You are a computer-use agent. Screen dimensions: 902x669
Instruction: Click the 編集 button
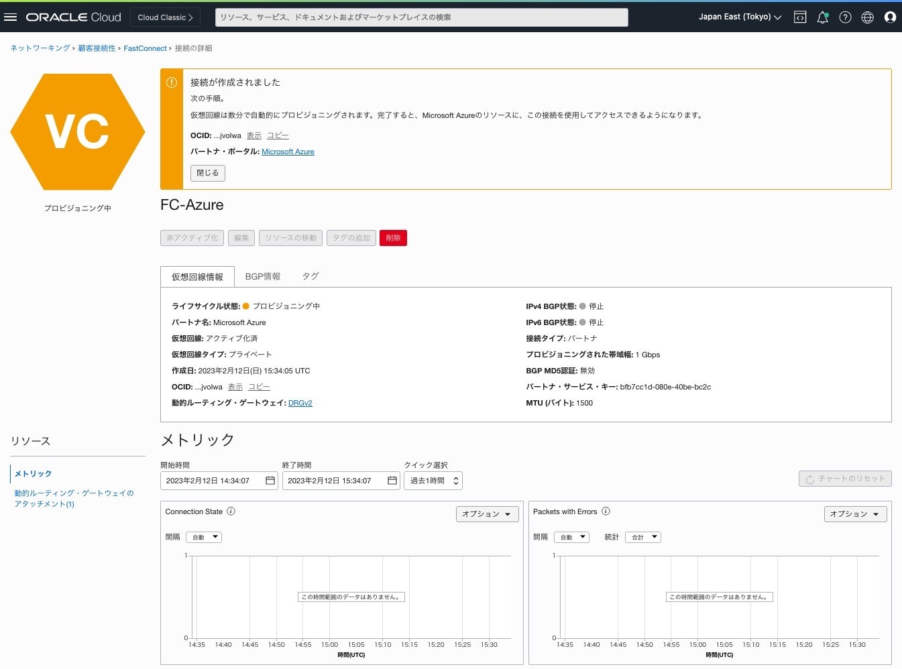tap(241, 238)
